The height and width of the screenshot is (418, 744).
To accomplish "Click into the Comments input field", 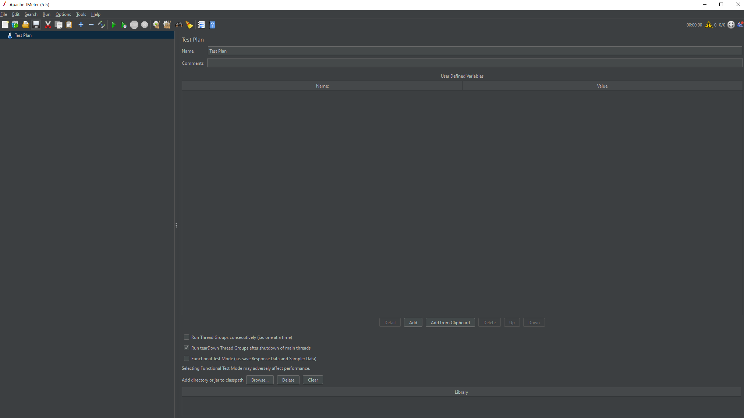I will (x=475, y=63).
